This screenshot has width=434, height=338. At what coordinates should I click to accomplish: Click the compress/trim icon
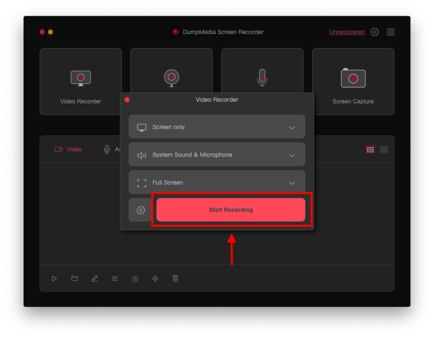pyautogui.click(x=155, y=278)
